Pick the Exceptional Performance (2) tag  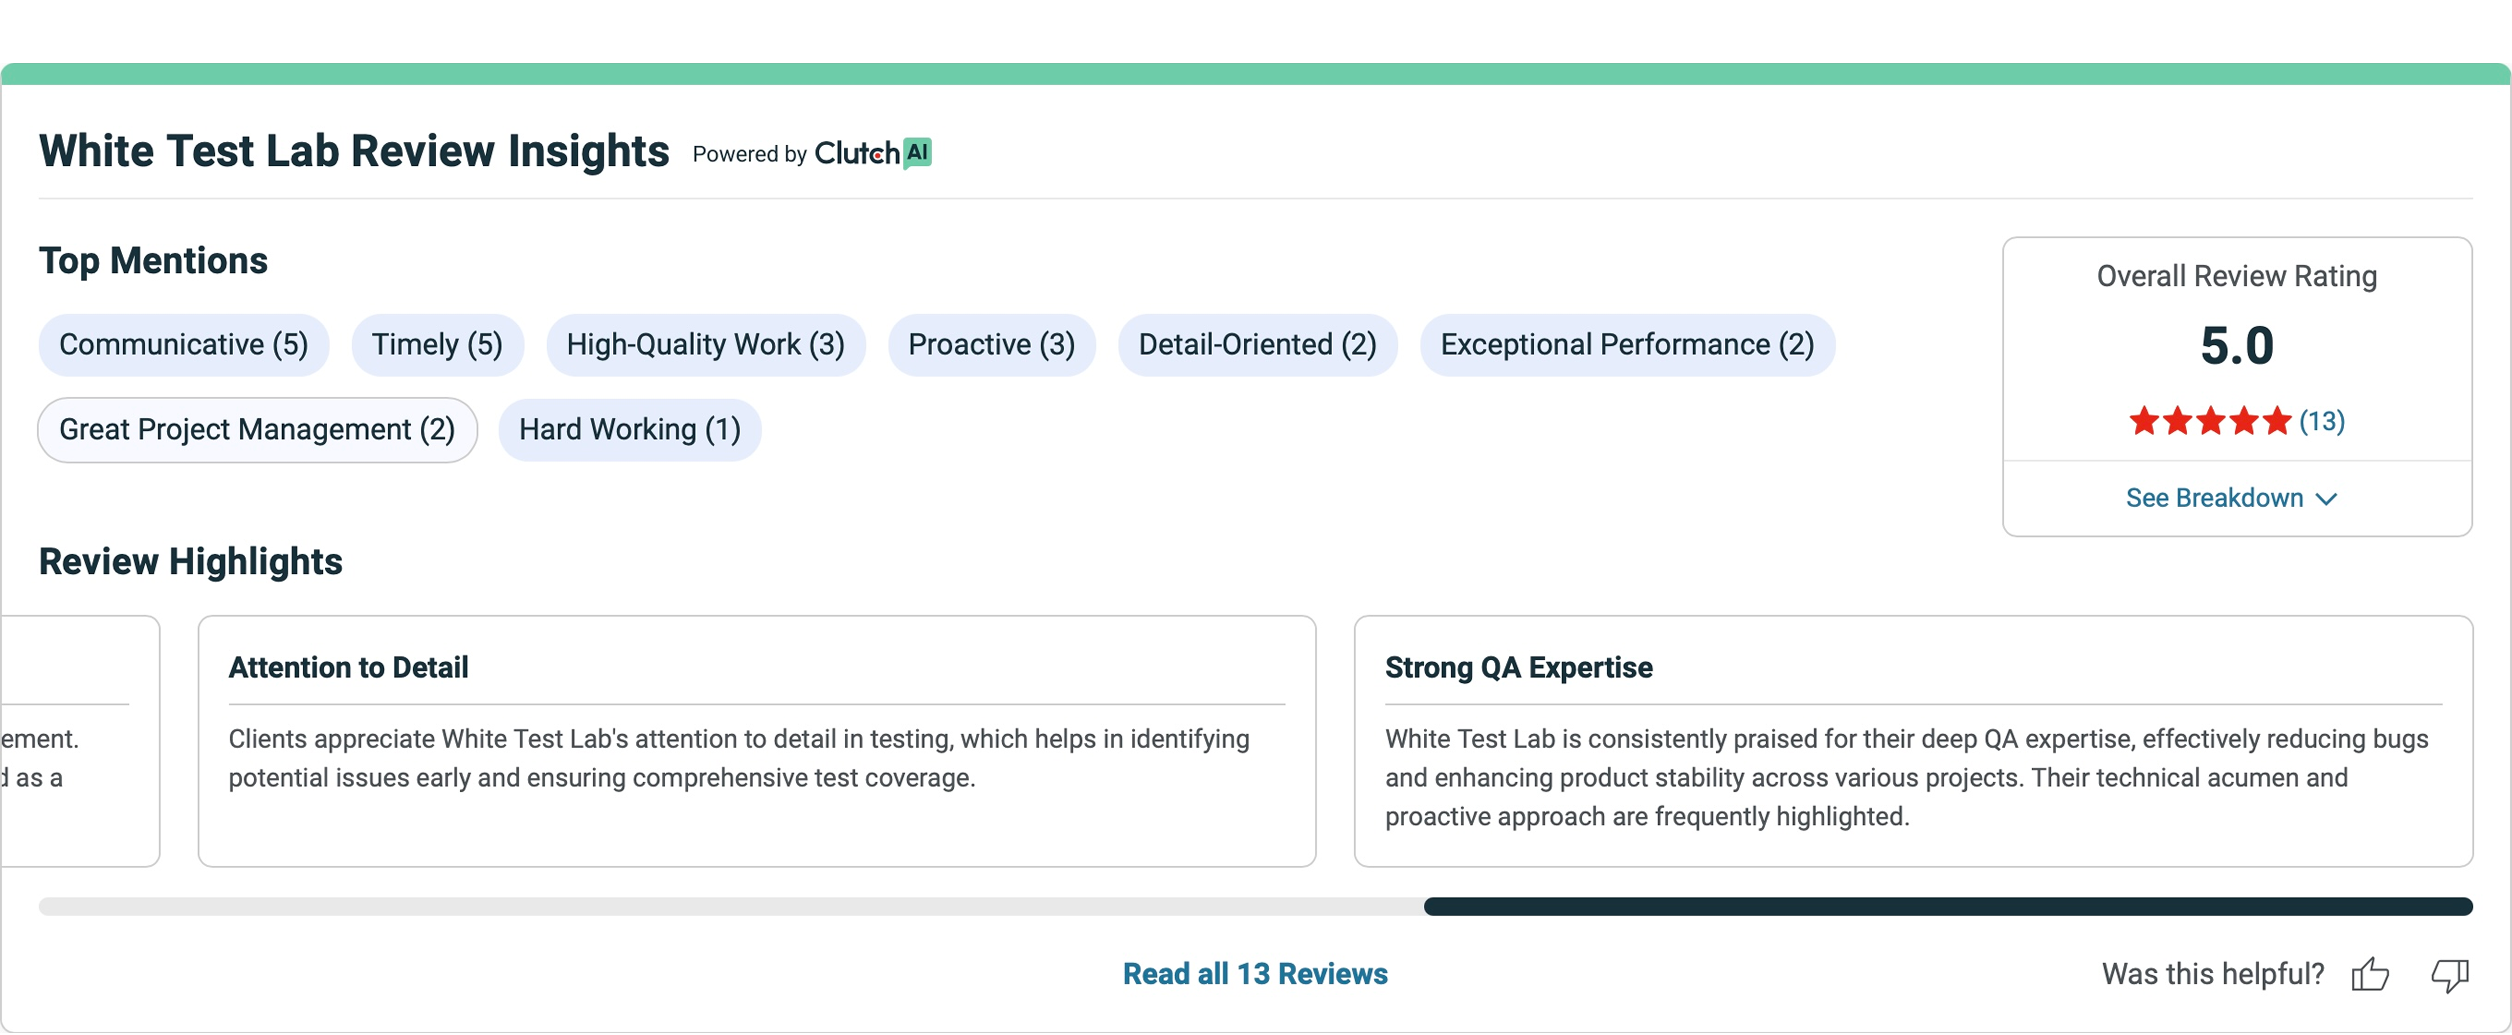click(x=1626, y=345)
